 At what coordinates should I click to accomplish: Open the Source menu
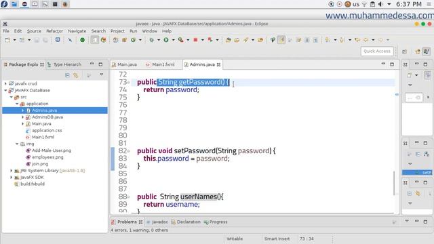point(34,31)
